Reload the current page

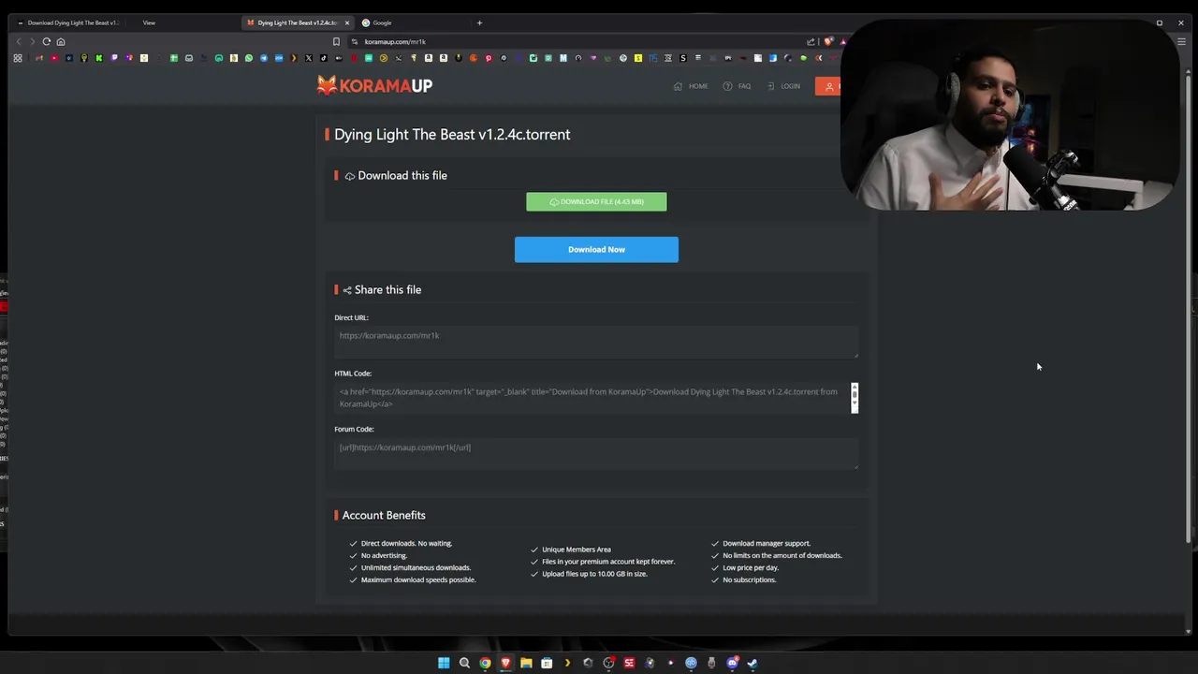46,41
